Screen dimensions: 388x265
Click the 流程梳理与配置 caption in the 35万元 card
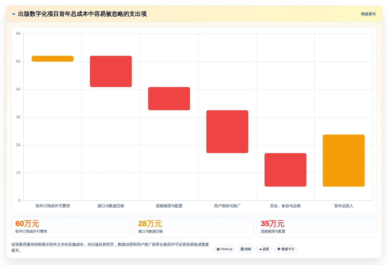(x=273, y=231)
